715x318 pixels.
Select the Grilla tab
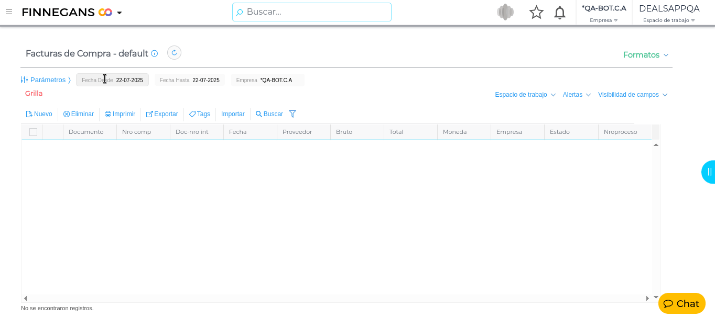tap(34, 93)
